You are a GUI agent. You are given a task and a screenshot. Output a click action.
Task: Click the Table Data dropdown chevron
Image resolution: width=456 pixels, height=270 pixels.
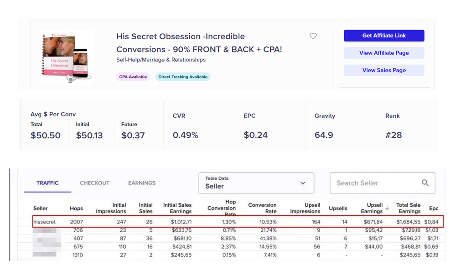pos(303,183)
